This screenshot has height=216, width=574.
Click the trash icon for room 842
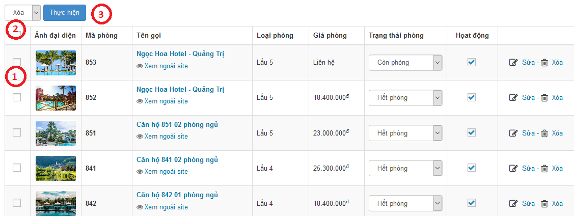point(544,204)
